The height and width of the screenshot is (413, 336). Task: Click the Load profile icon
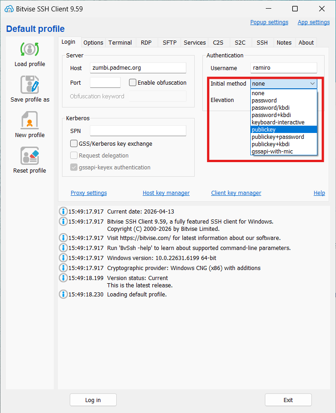pyautogui.click(x=30, y=49)
